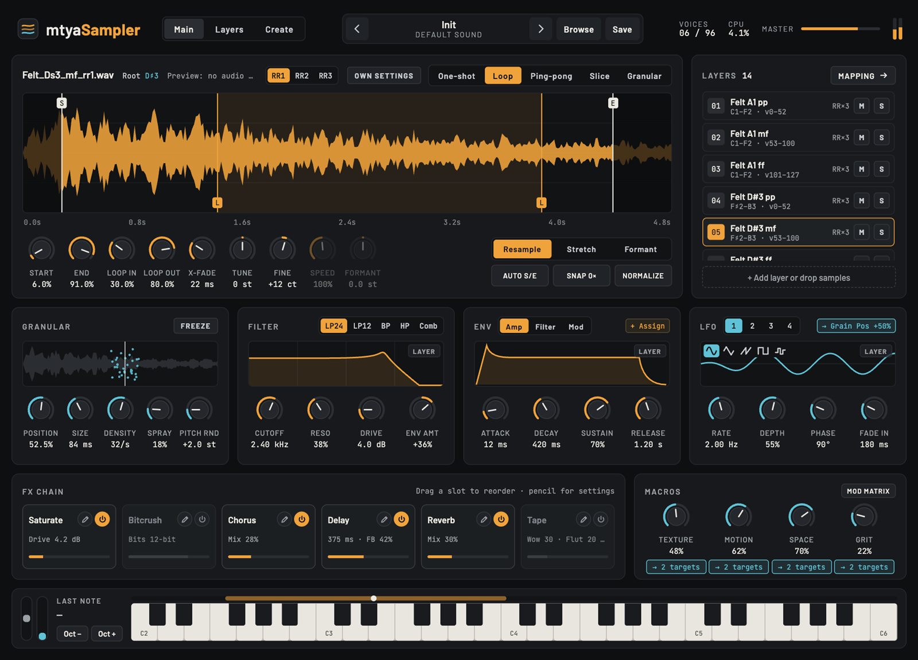The width and height of the screenshot is (918, 660).
Task: Open Saturate settings with its pencil icon
Action: (x=85, y=519)
